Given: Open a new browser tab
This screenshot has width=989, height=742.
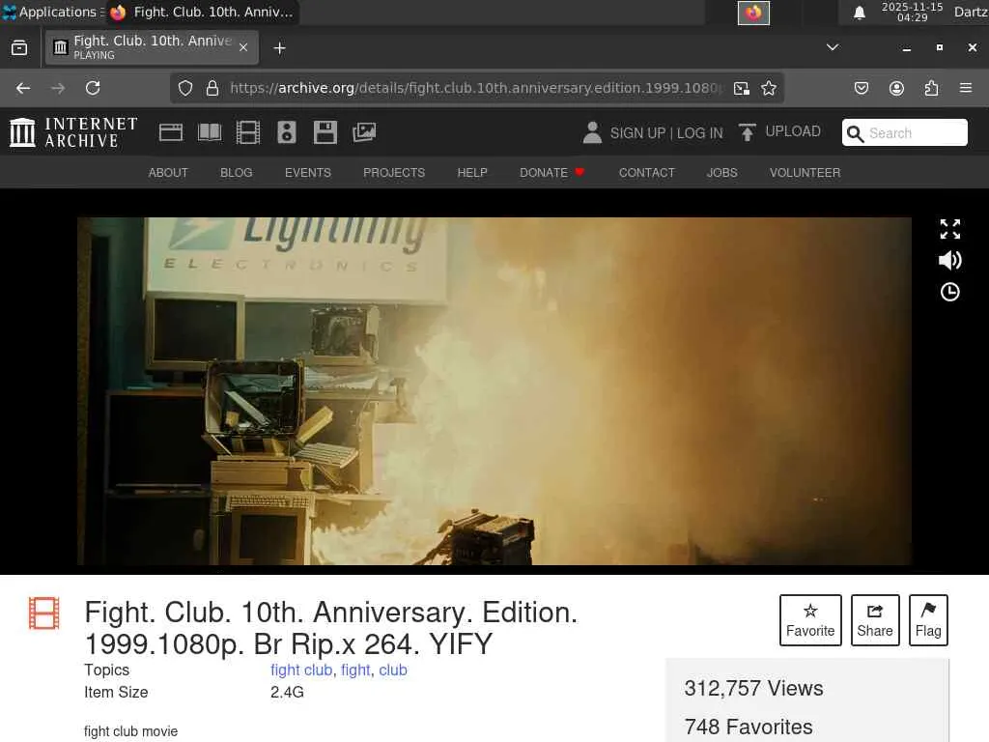Looking at the screenshot, I should tap(279, 48).
